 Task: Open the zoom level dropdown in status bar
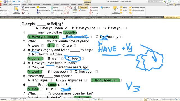(x=161, y=99)
